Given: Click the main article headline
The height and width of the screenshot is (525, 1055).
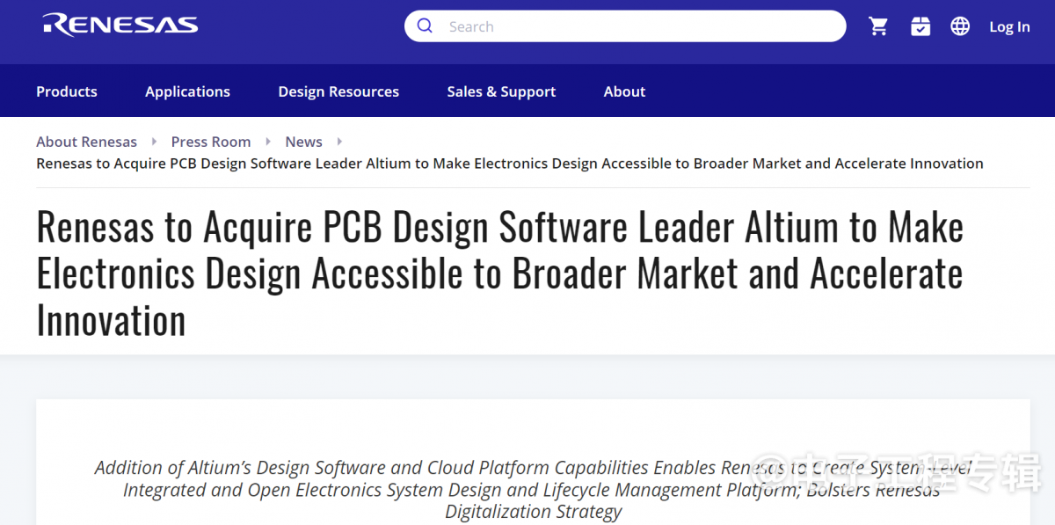Looking at the screenshot, I should pos(500,273).
